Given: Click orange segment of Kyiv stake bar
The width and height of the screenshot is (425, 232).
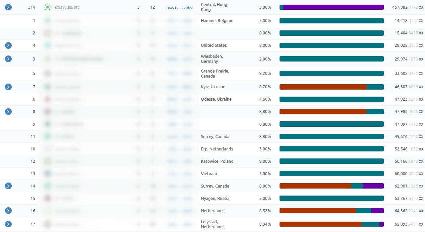Looking at the screenshot, I should click(x=323, y=87).
